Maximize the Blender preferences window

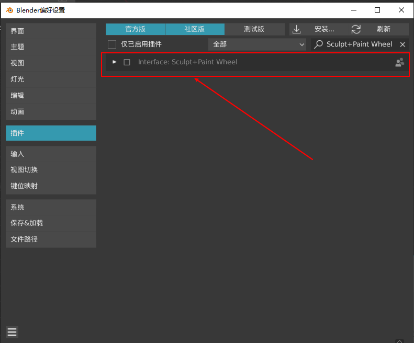click(x=377, y=10)
